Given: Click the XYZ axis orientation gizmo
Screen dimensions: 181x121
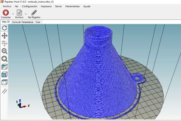Looking at the screenshot, I should tap(23, 104).
